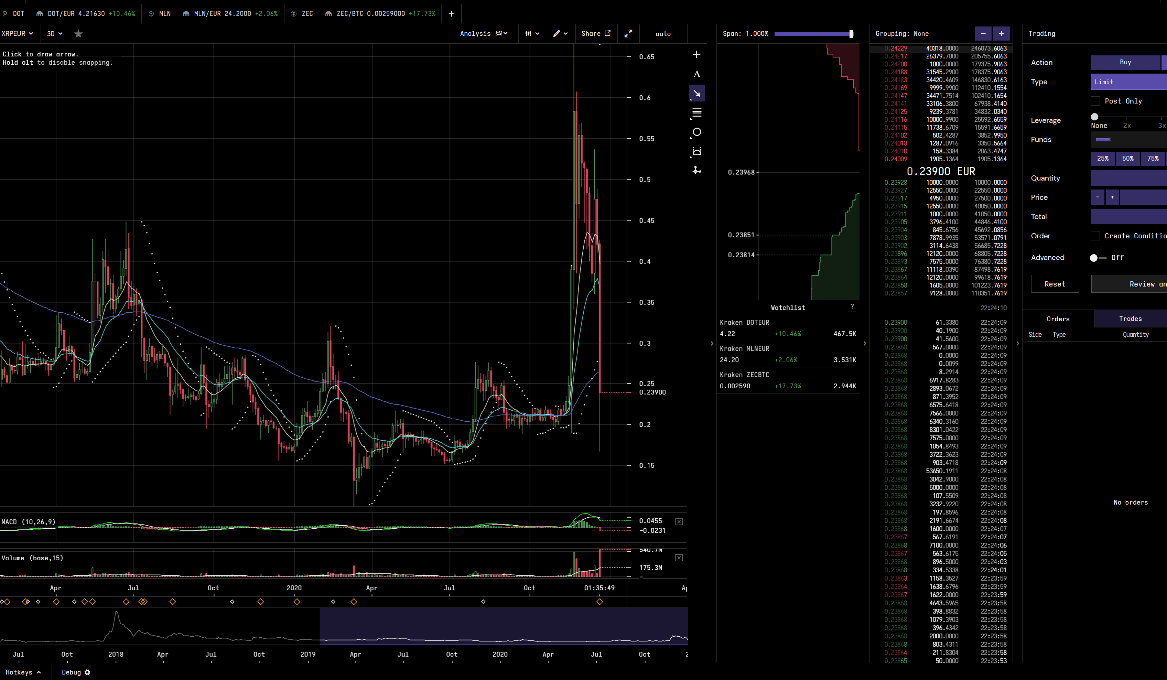Toggle the Advanced switch on
The width and height of the screenshot is (1167, 680).
(1098, 258)
